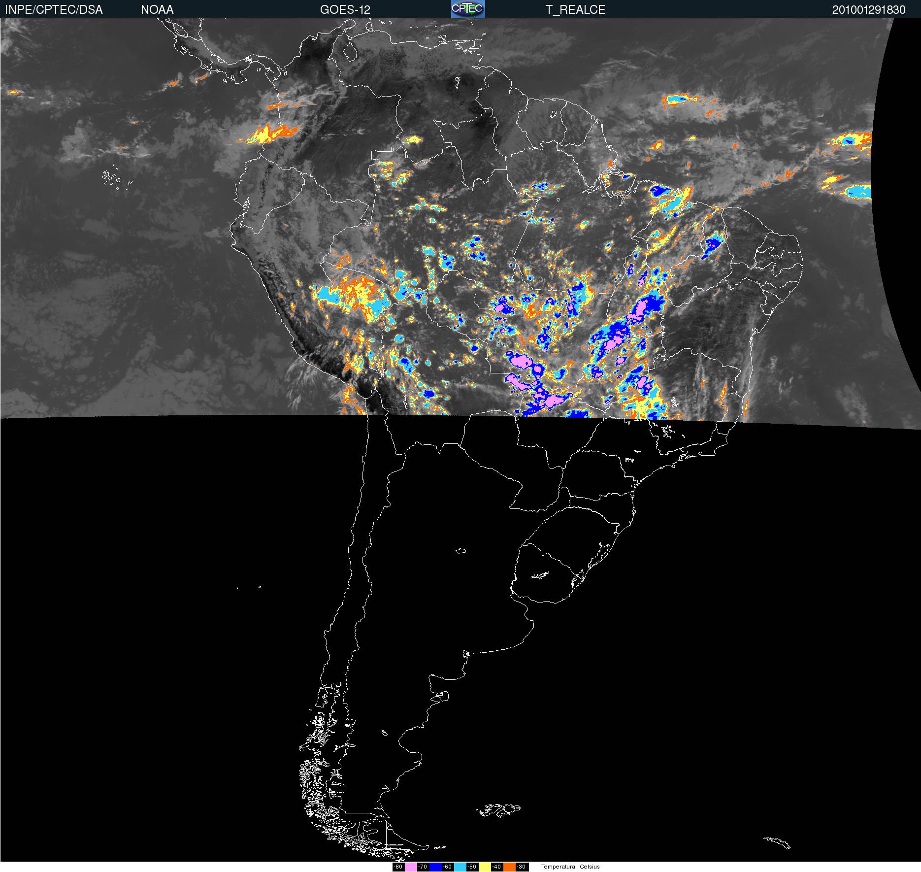
Task: Click the Celsius legend caption
Action: pos(590,867)
